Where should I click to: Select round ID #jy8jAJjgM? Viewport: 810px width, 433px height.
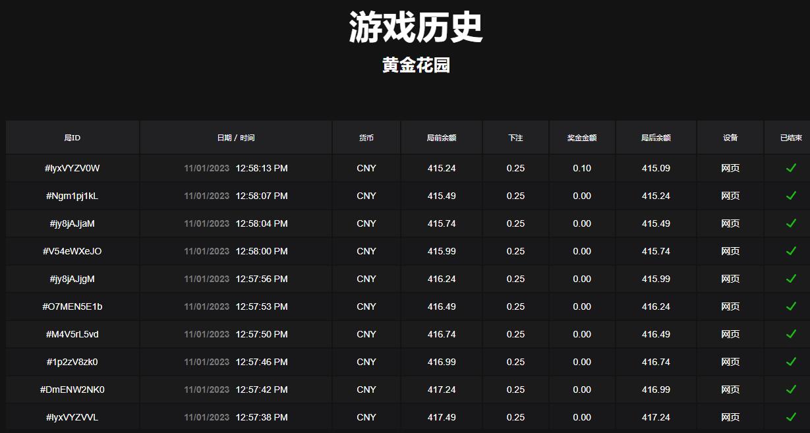pyautogui.click(x=72, y=279)
